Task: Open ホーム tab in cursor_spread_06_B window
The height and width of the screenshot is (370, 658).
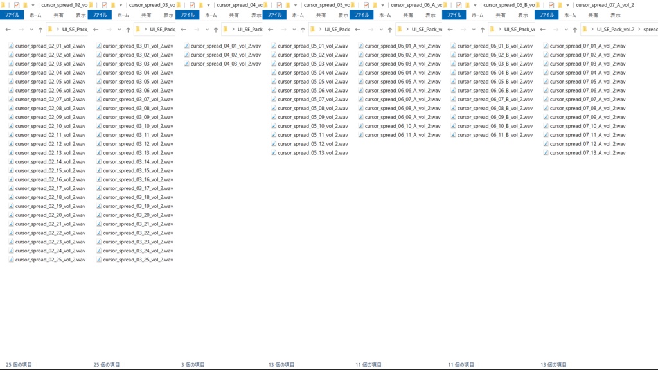Action: click(x=477, y=15)
